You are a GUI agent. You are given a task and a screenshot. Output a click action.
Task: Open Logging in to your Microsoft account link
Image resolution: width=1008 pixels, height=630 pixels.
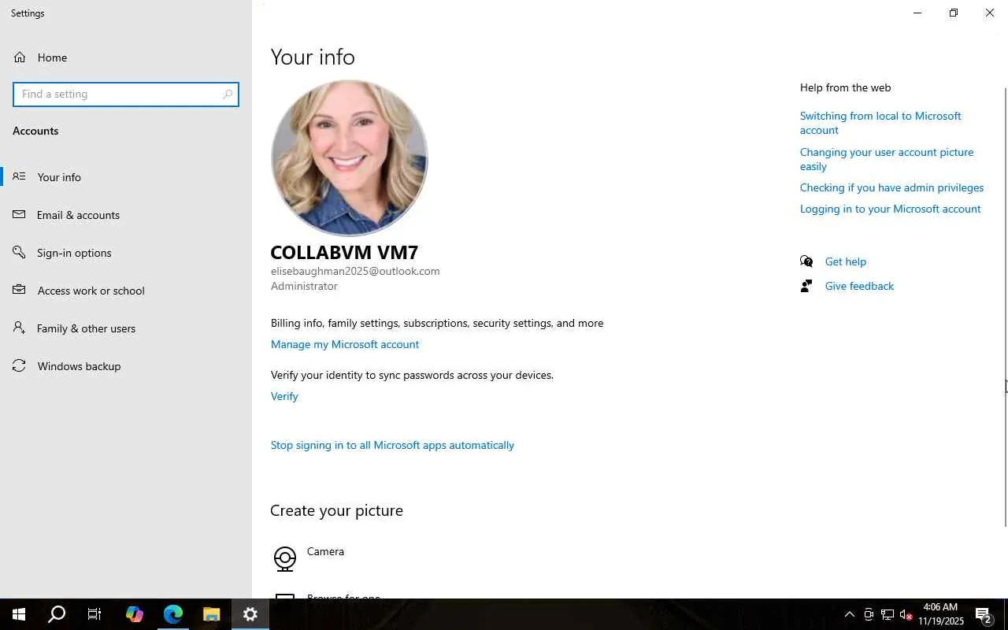(x=890, y=209)
